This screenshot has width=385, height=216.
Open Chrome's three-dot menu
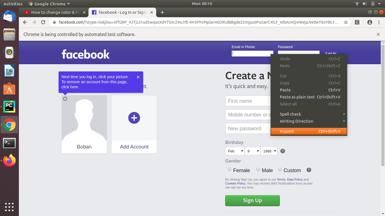379,22
